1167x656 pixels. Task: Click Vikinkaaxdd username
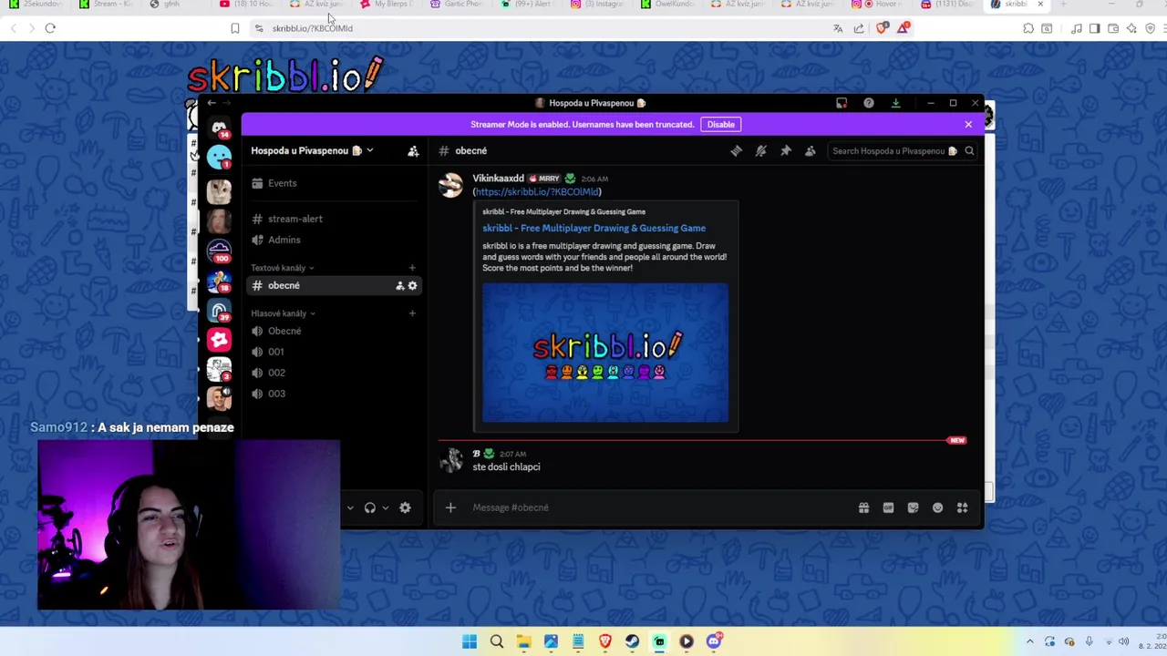(498, 179)
